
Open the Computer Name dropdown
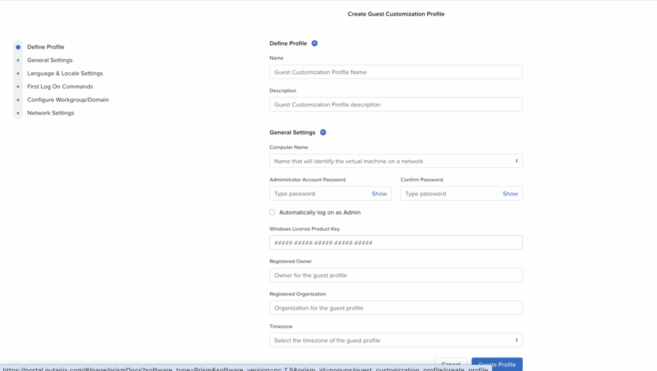[x=395, y=161]
